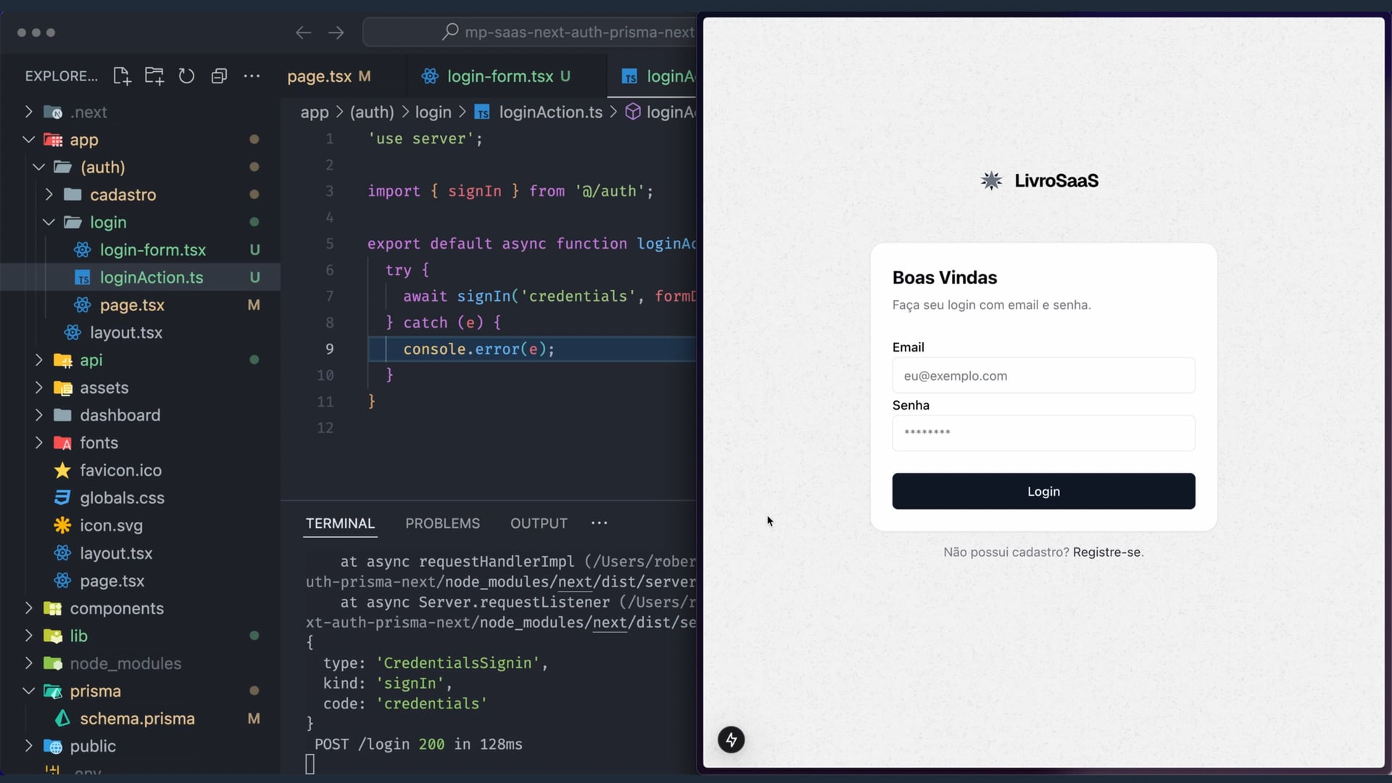
Task: Collapse all folders in Explorer
Action: tap(219, 76)
